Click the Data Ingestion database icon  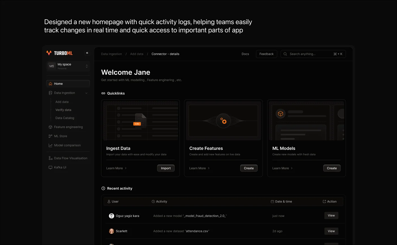[50, 93]
